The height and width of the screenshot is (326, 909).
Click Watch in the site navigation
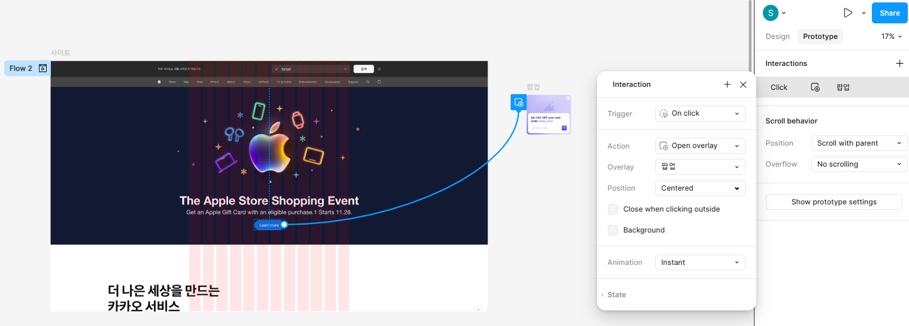coord(231,82)
